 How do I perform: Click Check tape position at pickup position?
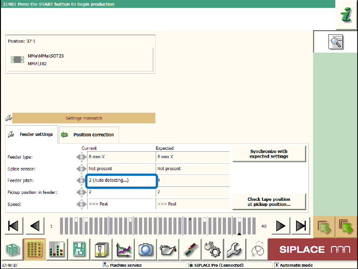269,202
